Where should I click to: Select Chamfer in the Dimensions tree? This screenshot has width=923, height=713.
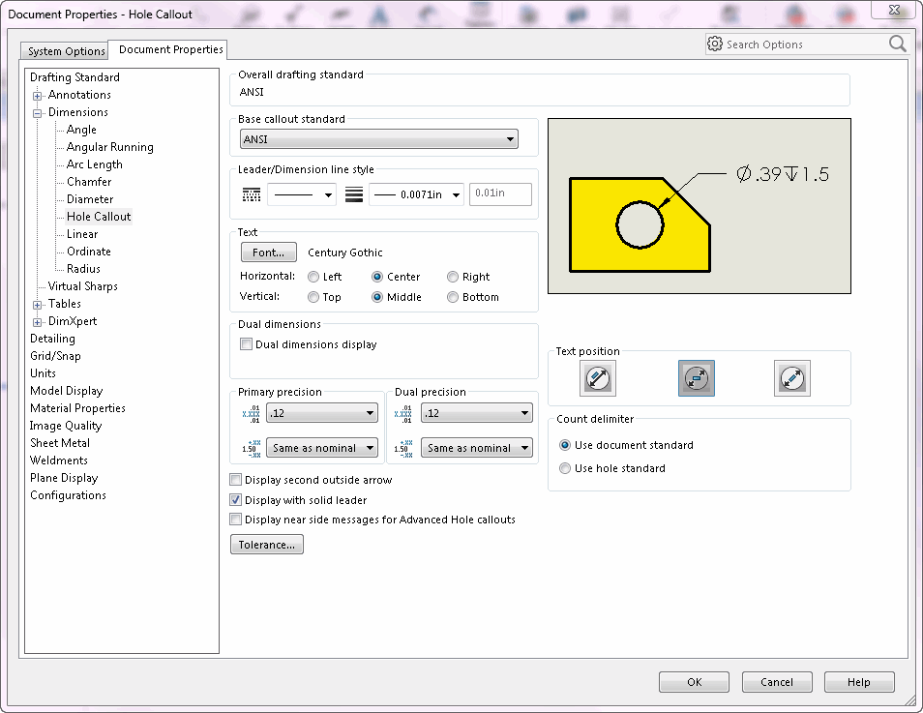[89, 182]
